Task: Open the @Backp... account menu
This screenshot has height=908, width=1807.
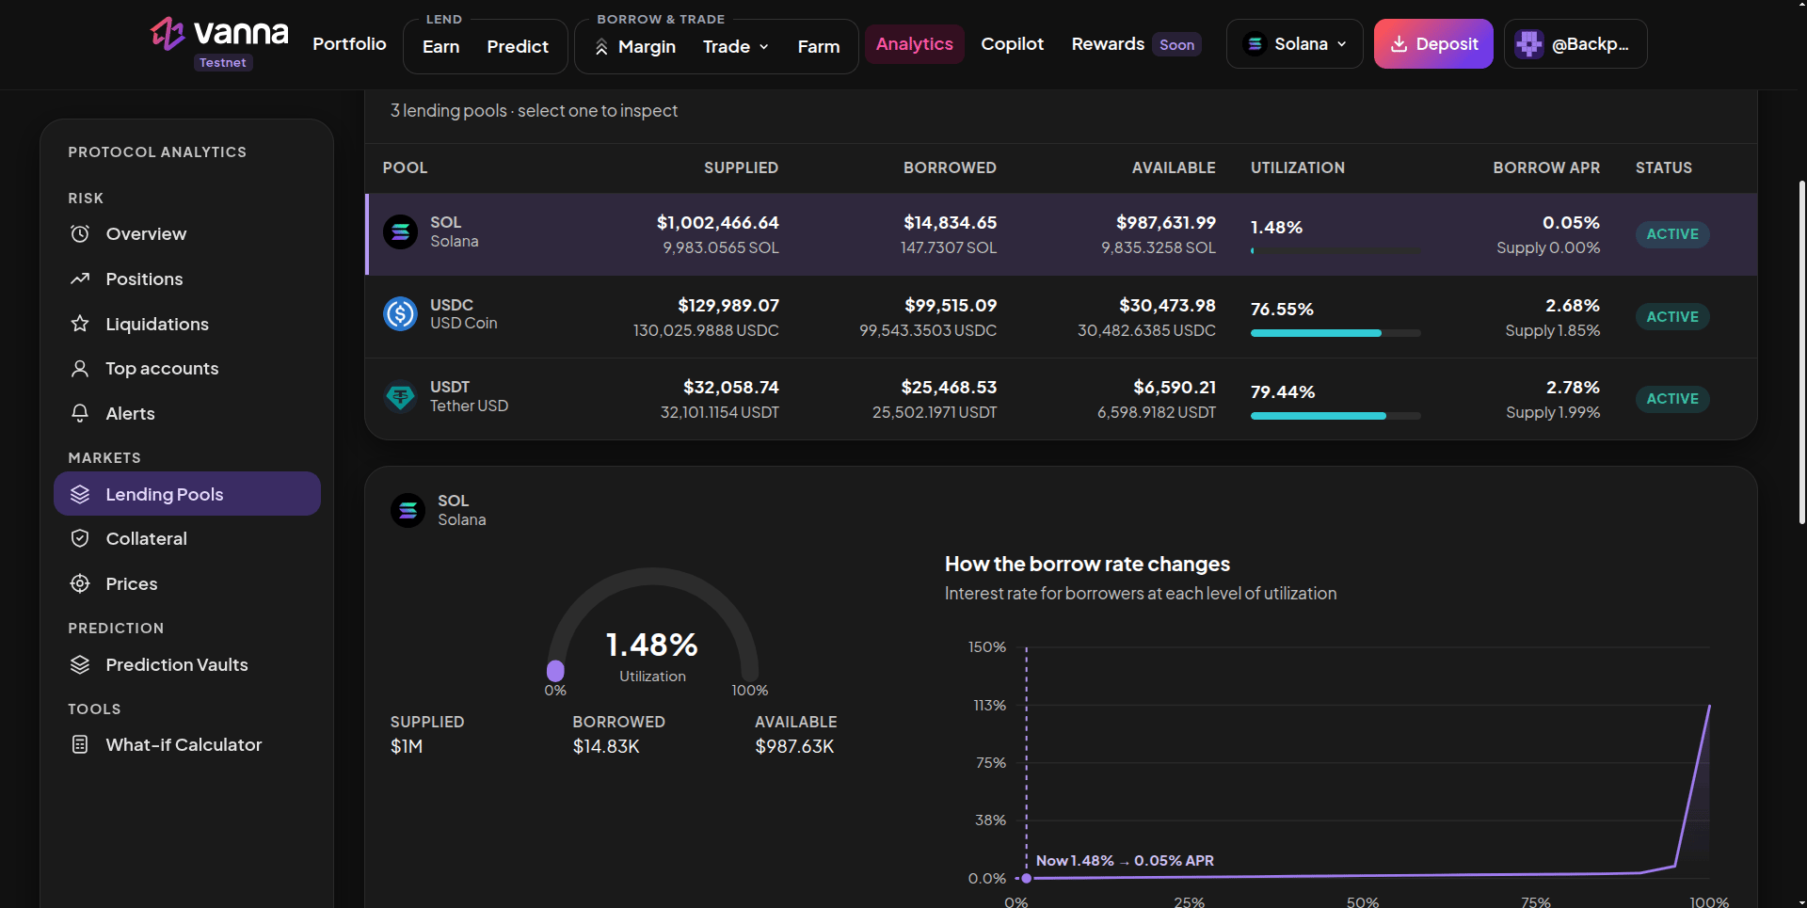Action: (1575, 44)
